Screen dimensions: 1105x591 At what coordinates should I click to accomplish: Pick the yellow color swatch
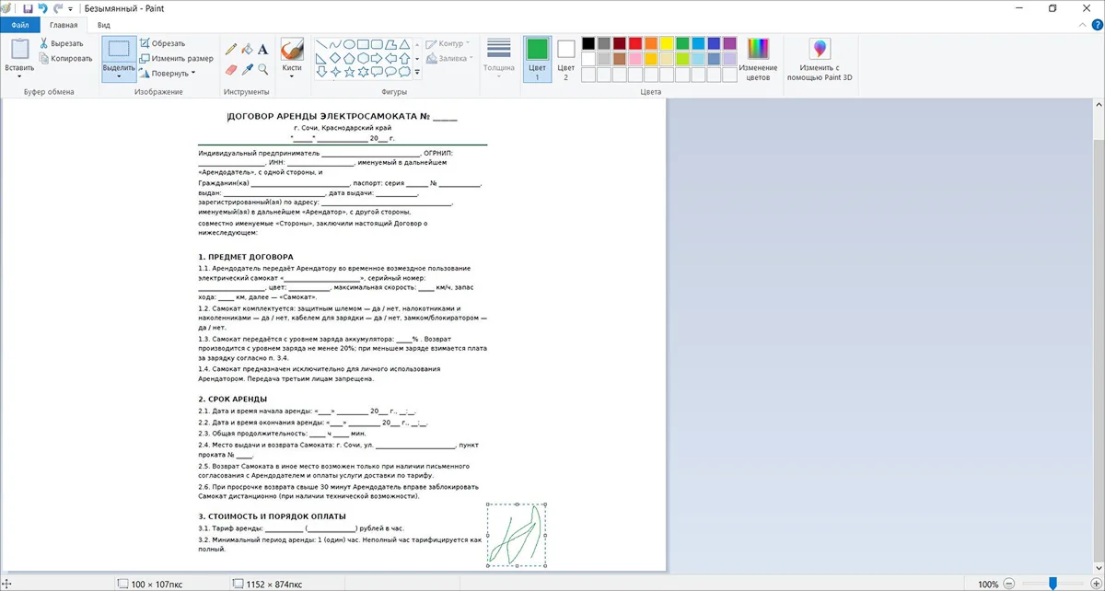(667, 43)
